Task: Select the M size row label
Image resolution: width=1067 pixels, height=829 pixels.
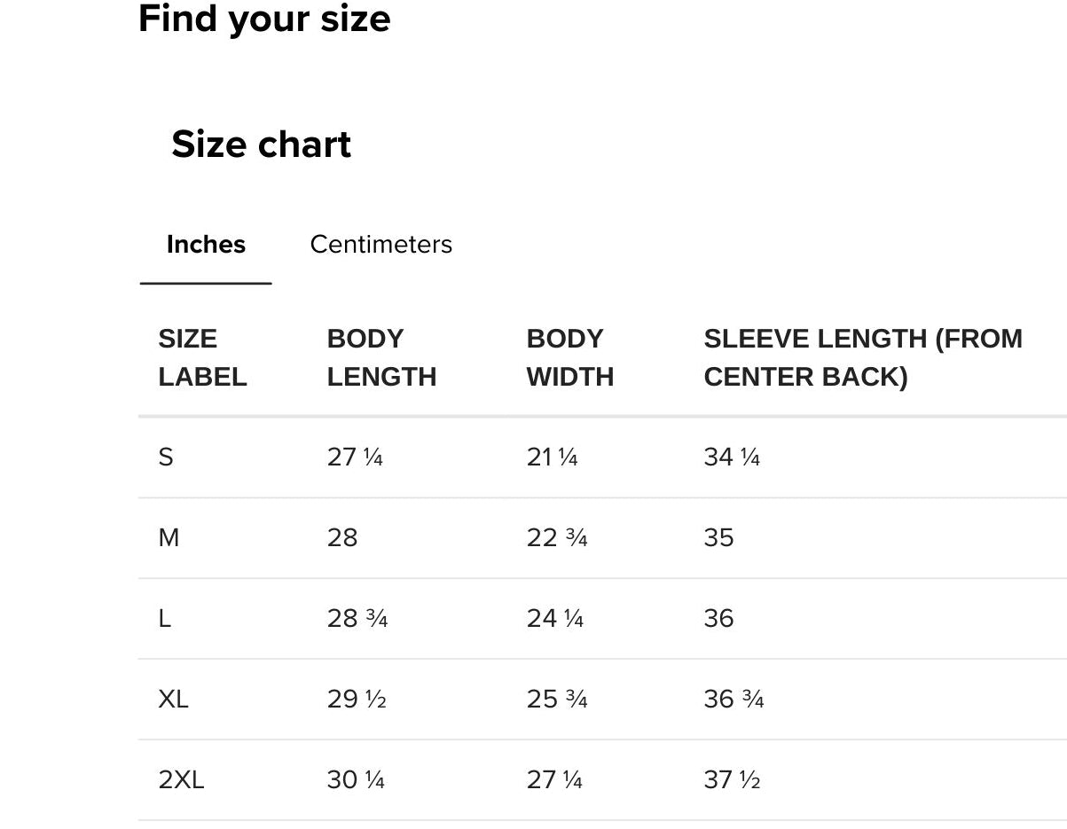Action: pyautogui.click(x=169, y=538)
